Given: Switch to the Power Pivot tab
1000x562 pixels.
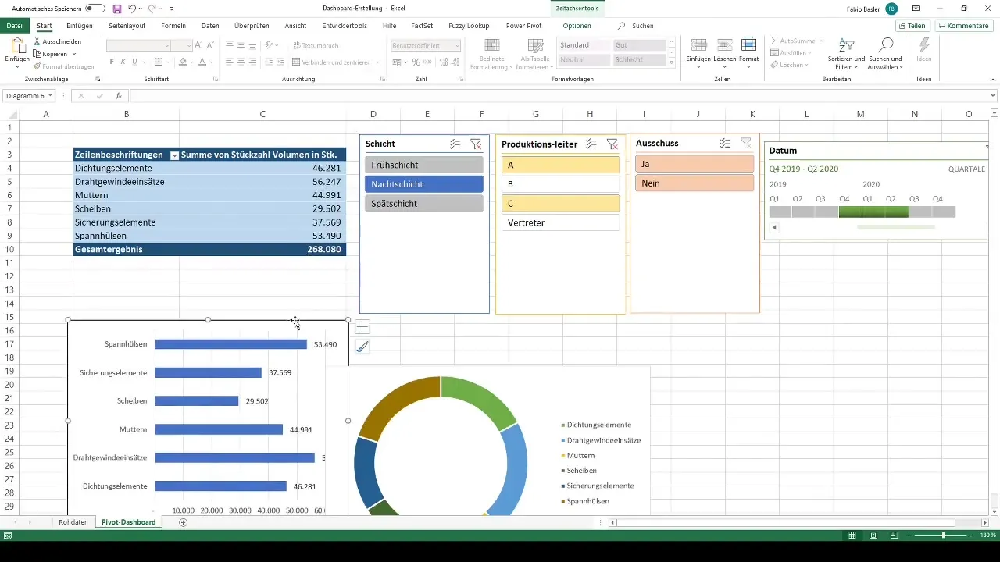Looking at the screenshot, I should pyautogui.click(x=523, y=26).
